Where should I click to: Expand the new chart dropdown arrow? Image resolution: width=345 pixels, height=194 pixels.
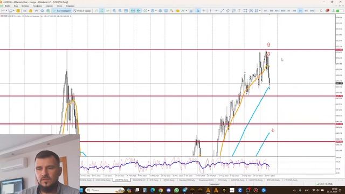pyautogui.click(x=6, y=11)
